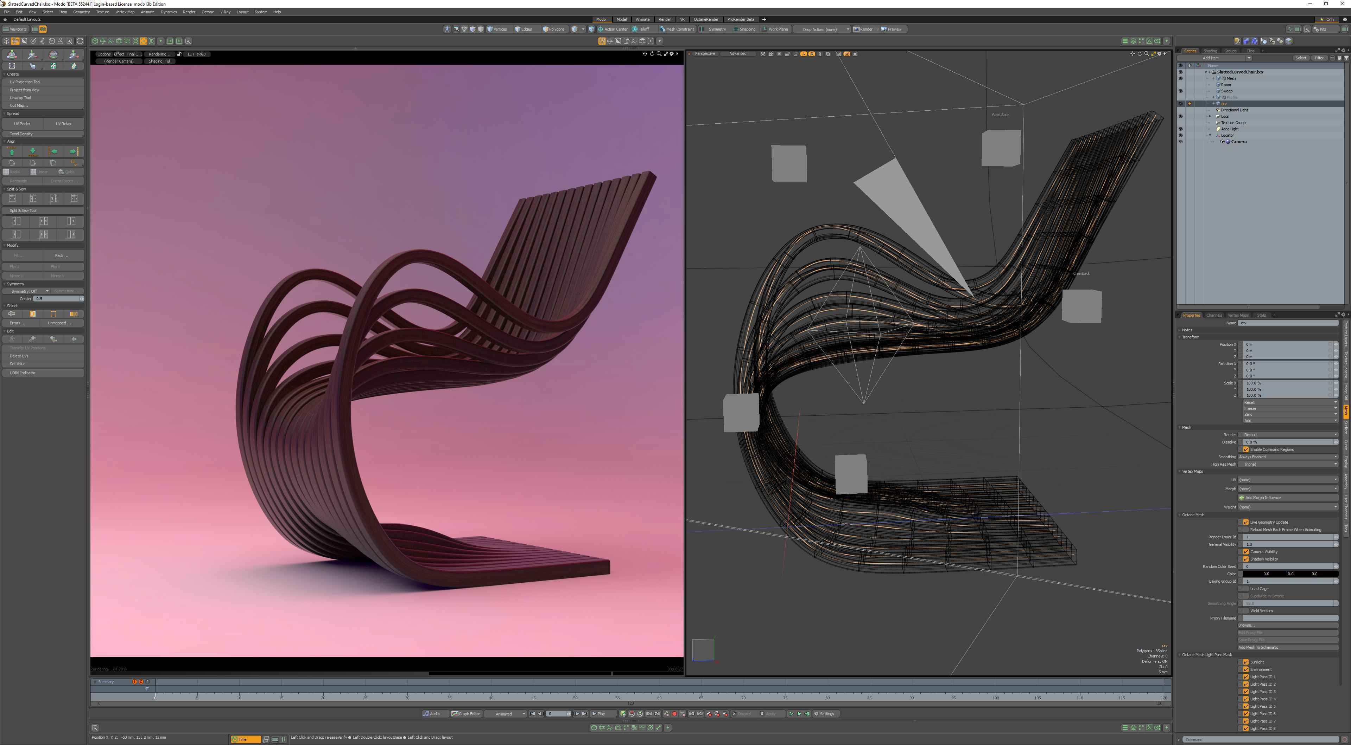Open timeline Settings gear
This screenshot has width=1351, height=745.
[824, 714]
